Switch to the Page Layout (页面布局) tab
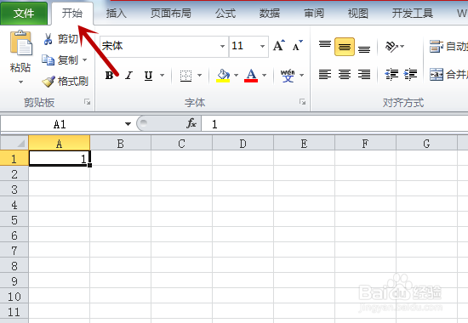Image resolution: width=468 pixels, height=323 pixels. [170, 13]
